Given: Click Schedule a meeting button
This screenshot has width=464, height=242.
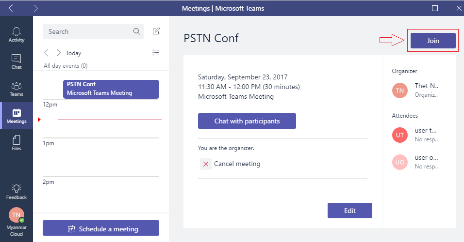Looking at the screenshot, I should 101,228.
